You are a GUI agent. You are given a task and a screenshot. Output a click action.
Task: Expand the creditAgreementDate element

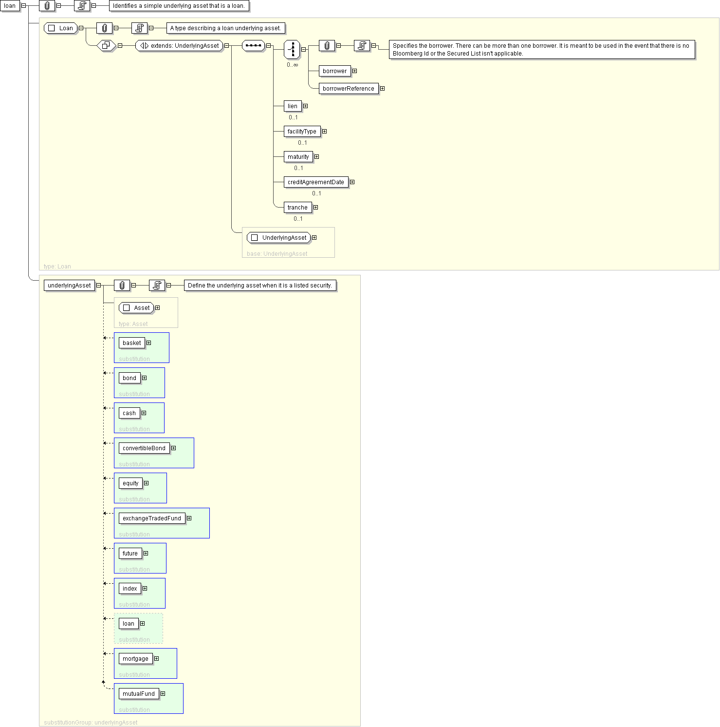click(x=352, y=182)
